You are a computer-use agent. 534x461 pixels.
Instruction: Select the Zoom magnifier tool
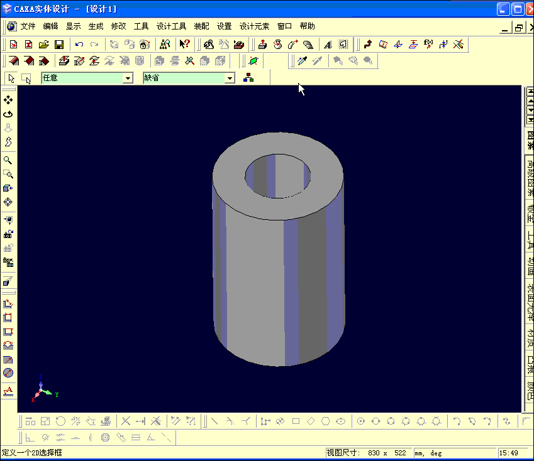8,160
